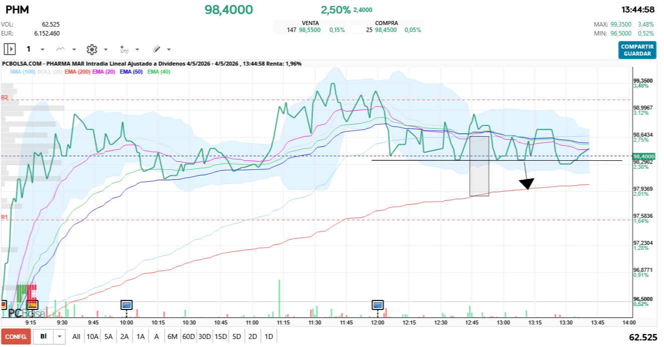Select the 30D time range
Screen dimensions: 664x347
click(x=204, y=336)
